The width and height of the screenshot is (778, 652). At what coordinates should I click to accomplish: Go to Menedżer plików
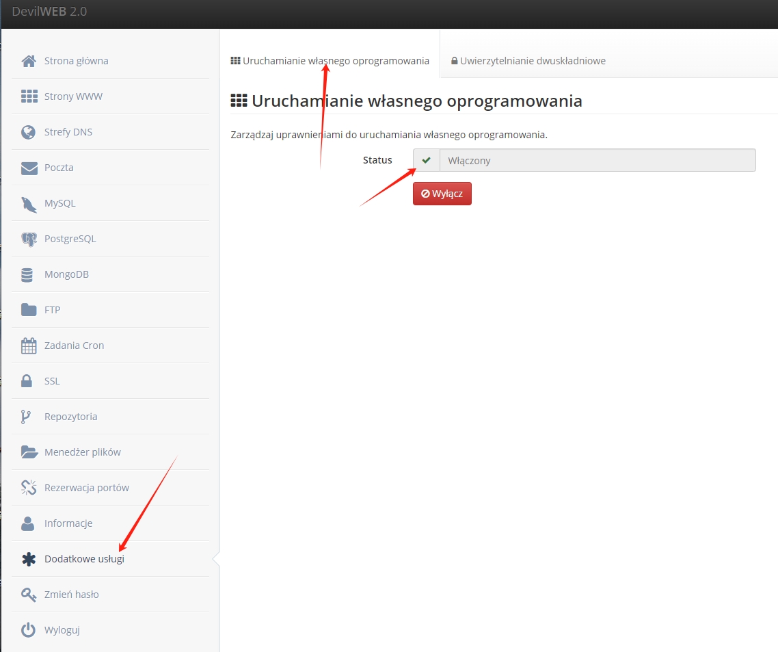tap(82, 452)
